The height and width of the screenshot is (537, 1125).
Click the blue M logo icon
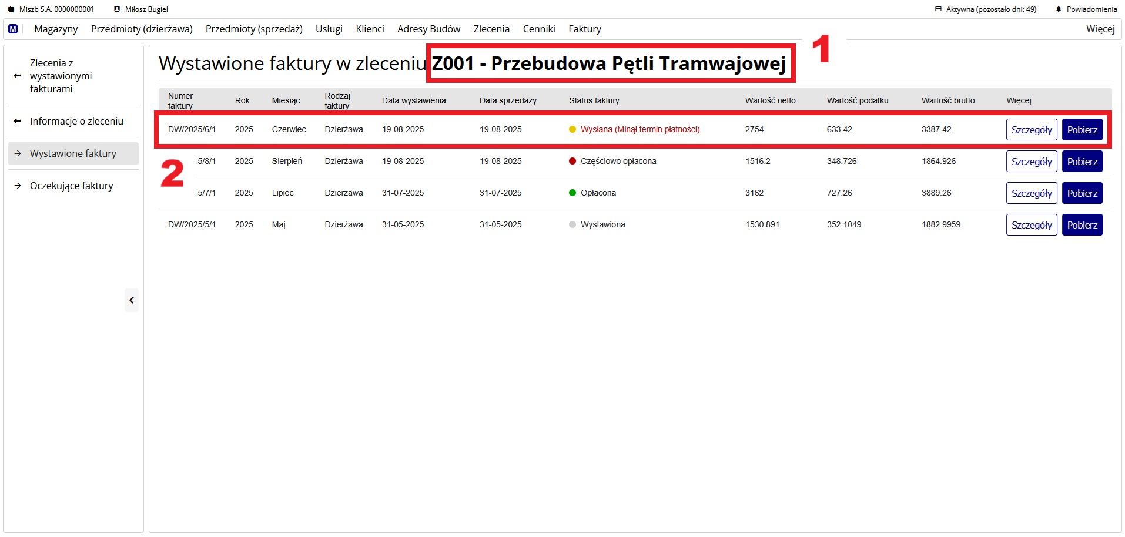13,29
